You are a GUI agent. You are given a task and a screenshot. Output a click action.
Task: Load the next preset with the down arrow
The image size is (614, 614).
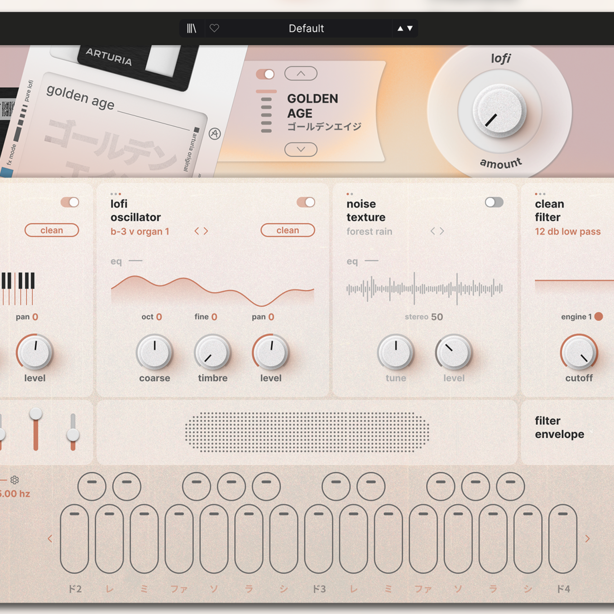click(410, 28)
